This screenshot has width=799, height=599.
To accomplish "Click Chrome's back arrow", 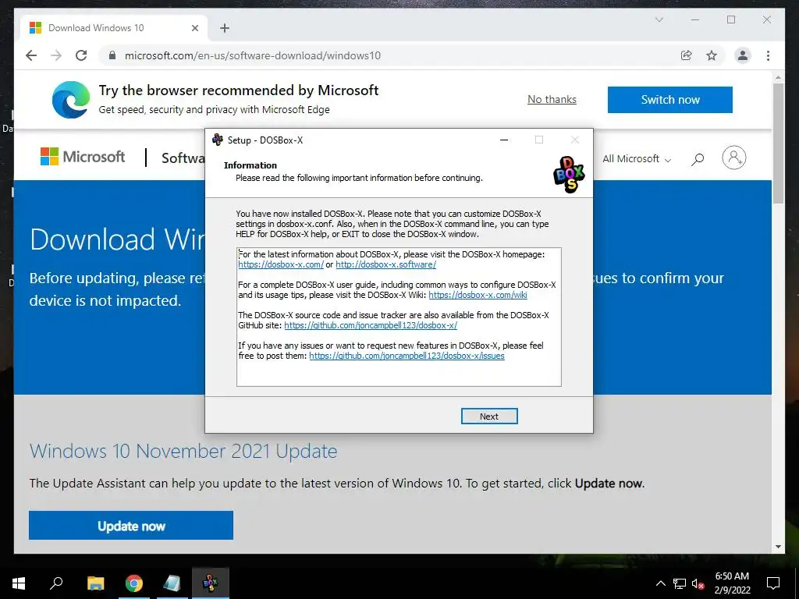I will (x=31, y=55).
